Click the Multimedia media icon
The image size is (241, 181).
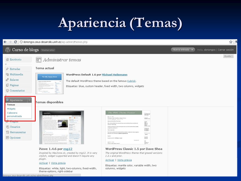tap(7, 74)
